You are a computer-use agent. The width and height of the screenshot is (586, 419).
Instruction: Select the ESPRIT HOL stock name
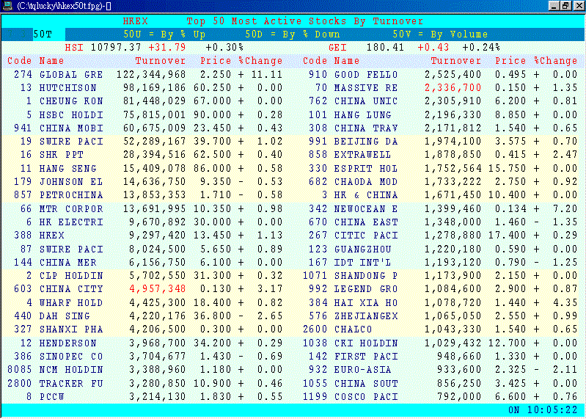point(366,168)
